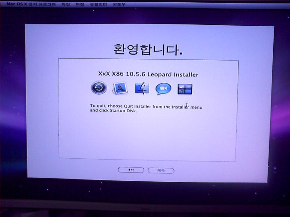The width and height of the screenshot is (290, 217).
Task: Click the Finder face icon
Action: (142, 88)
